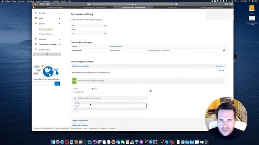
Task: Click the Ihr Paket icon in the sidebar
Action: click(36, 13)
